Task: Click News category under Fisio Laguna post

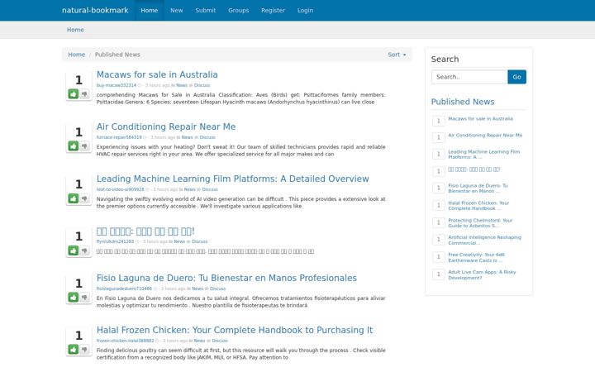Action: [x=198, y=289]
